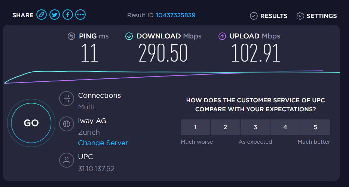Select rating 3, As expected
This screenshot has height=187, width=349.
point(255,127)
